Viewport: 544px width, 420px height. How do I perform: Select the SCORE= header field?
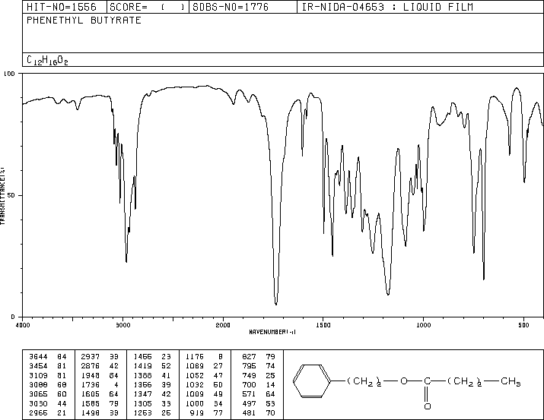point(148,7)
